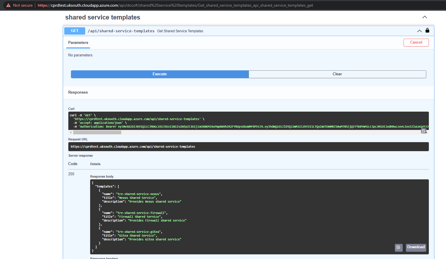This screenshot has width=446, height=259.
Task: Copy the curl command using its clipboard icon
Action: coord(424,131)
